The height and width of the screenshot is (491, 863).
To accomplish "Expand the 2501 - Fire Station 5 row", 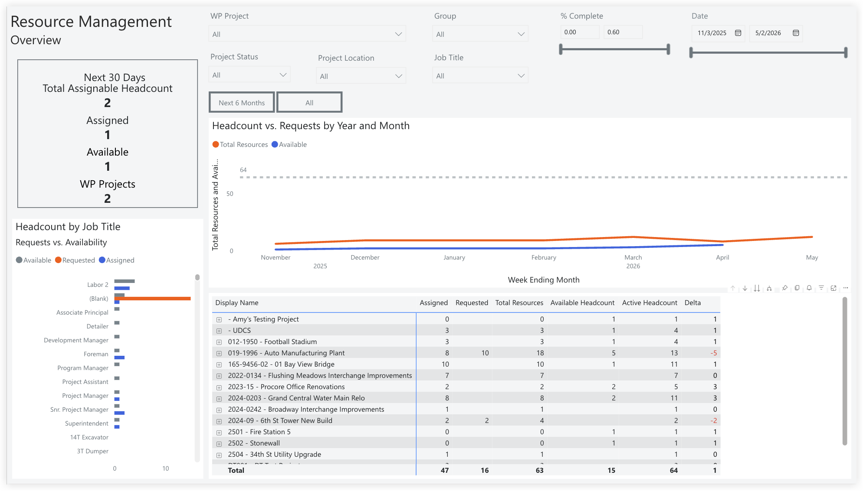I will 219,432.
